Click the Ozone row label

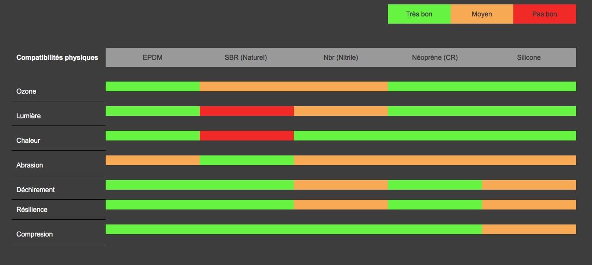pyautogui.click(x=27, y=91)
